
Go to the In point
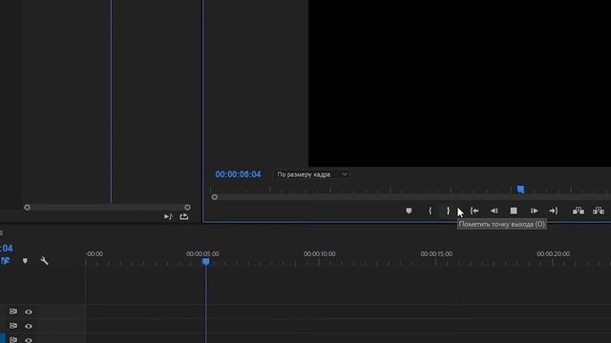click(474, 211)
